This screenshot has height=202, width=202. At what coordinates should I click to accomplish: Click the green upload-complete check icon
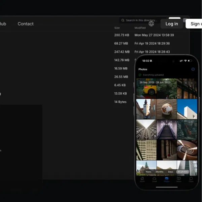pyautogui.click(x=140, y=75)
